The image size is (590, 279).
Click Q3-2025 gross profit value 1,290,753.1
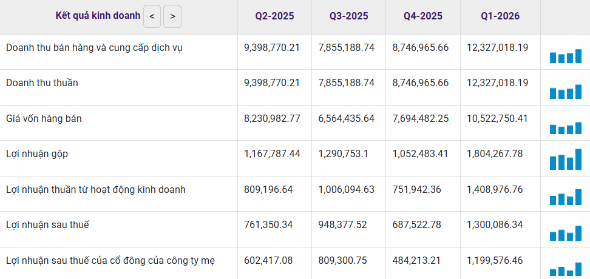(x=343, y=154)
